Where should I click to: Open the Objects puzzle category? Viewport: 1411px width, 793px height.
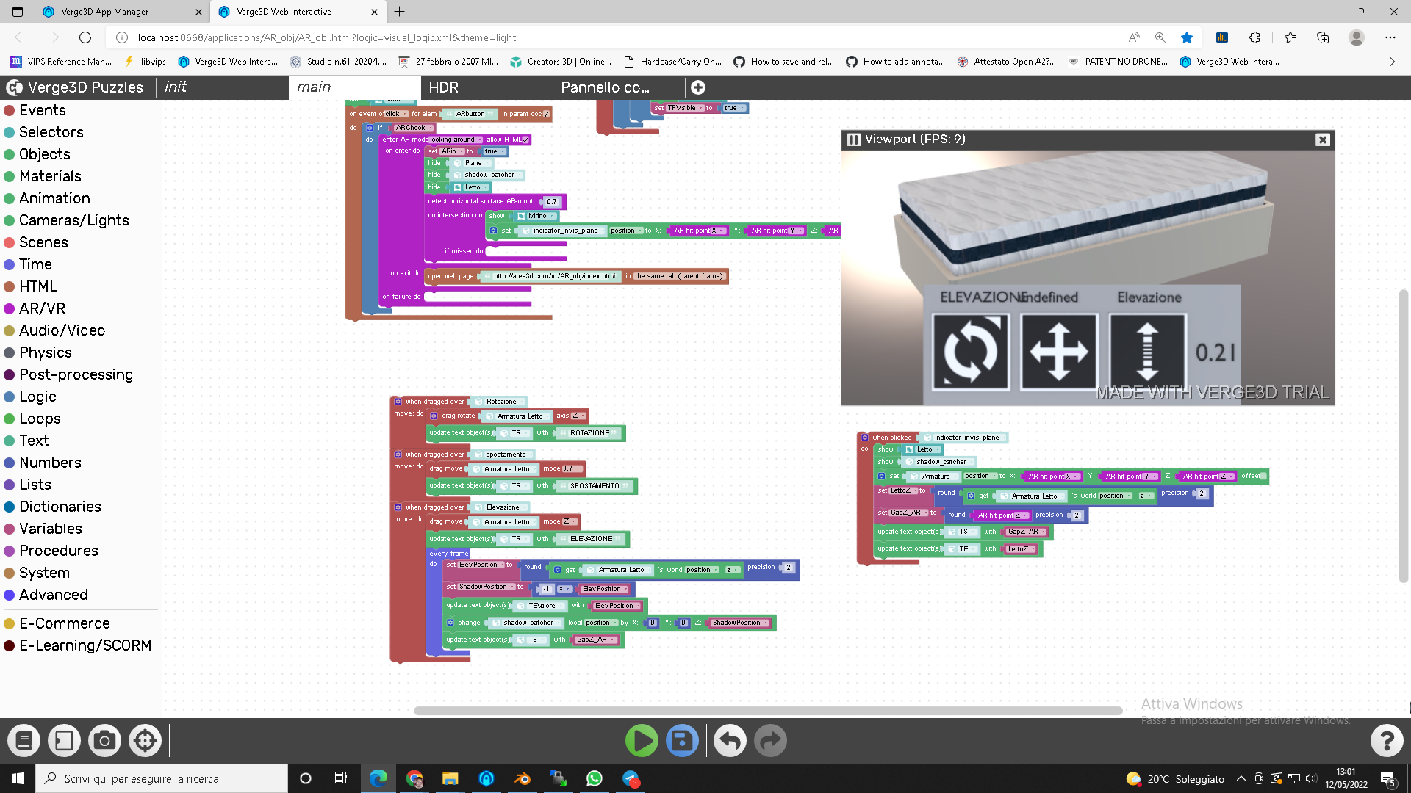coord(45,154)
